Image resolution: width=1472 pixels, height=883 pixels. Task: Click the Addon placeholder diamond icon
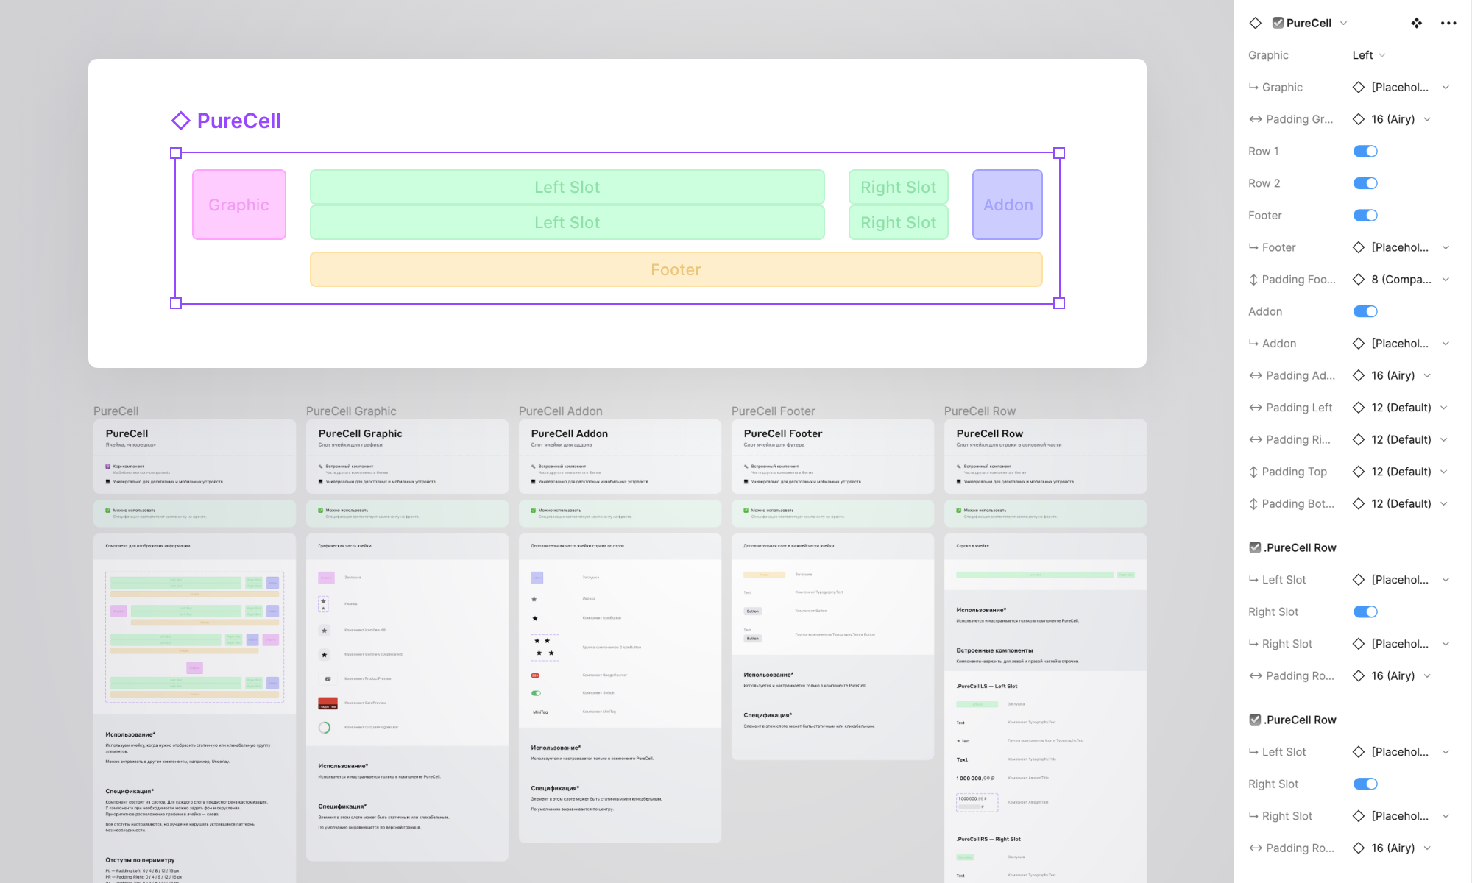point(1357,343)
